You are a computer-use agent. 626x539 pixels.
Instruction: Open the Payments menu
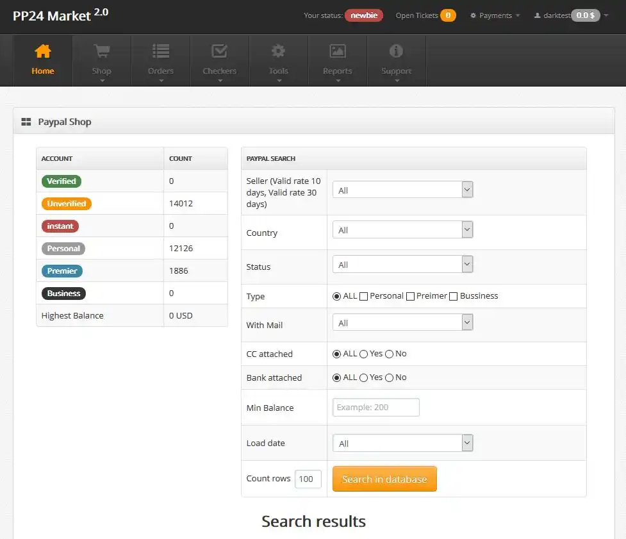point(494,15)
